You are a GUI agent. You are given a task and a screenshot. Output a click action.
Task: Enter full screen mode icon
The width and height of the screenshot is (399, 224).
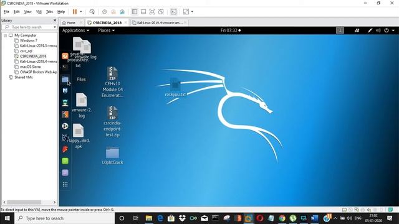click(152, 12)
